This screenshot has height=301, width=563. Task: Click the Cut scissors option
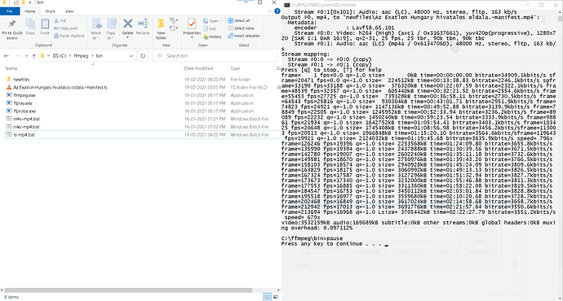60,21
